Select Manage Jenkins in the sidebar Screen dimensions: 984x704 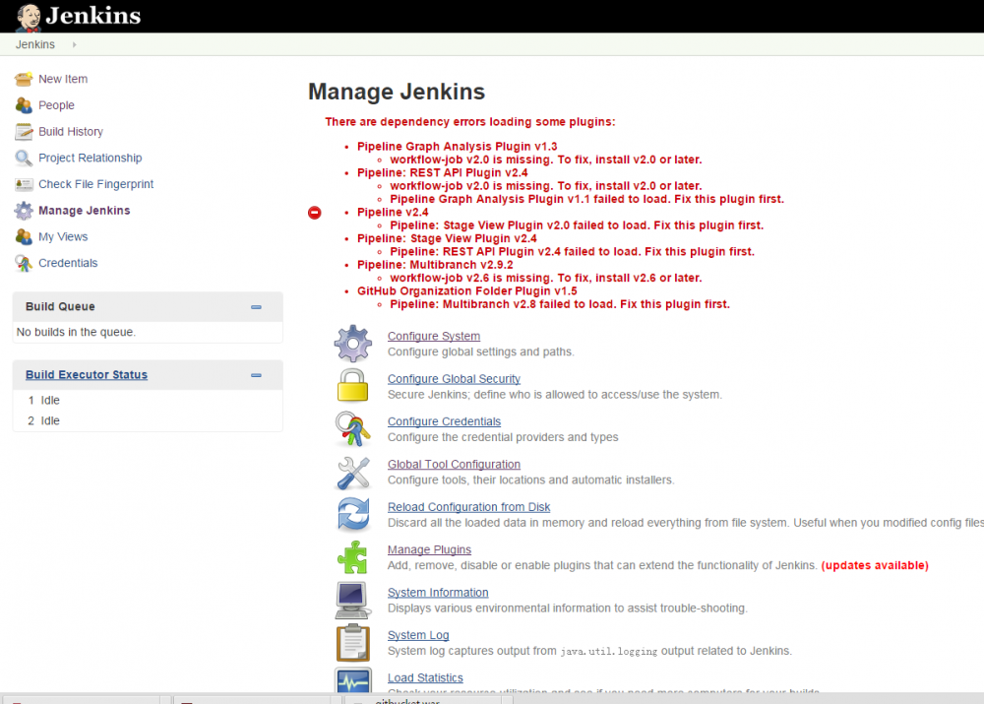[x=84, y=211]
